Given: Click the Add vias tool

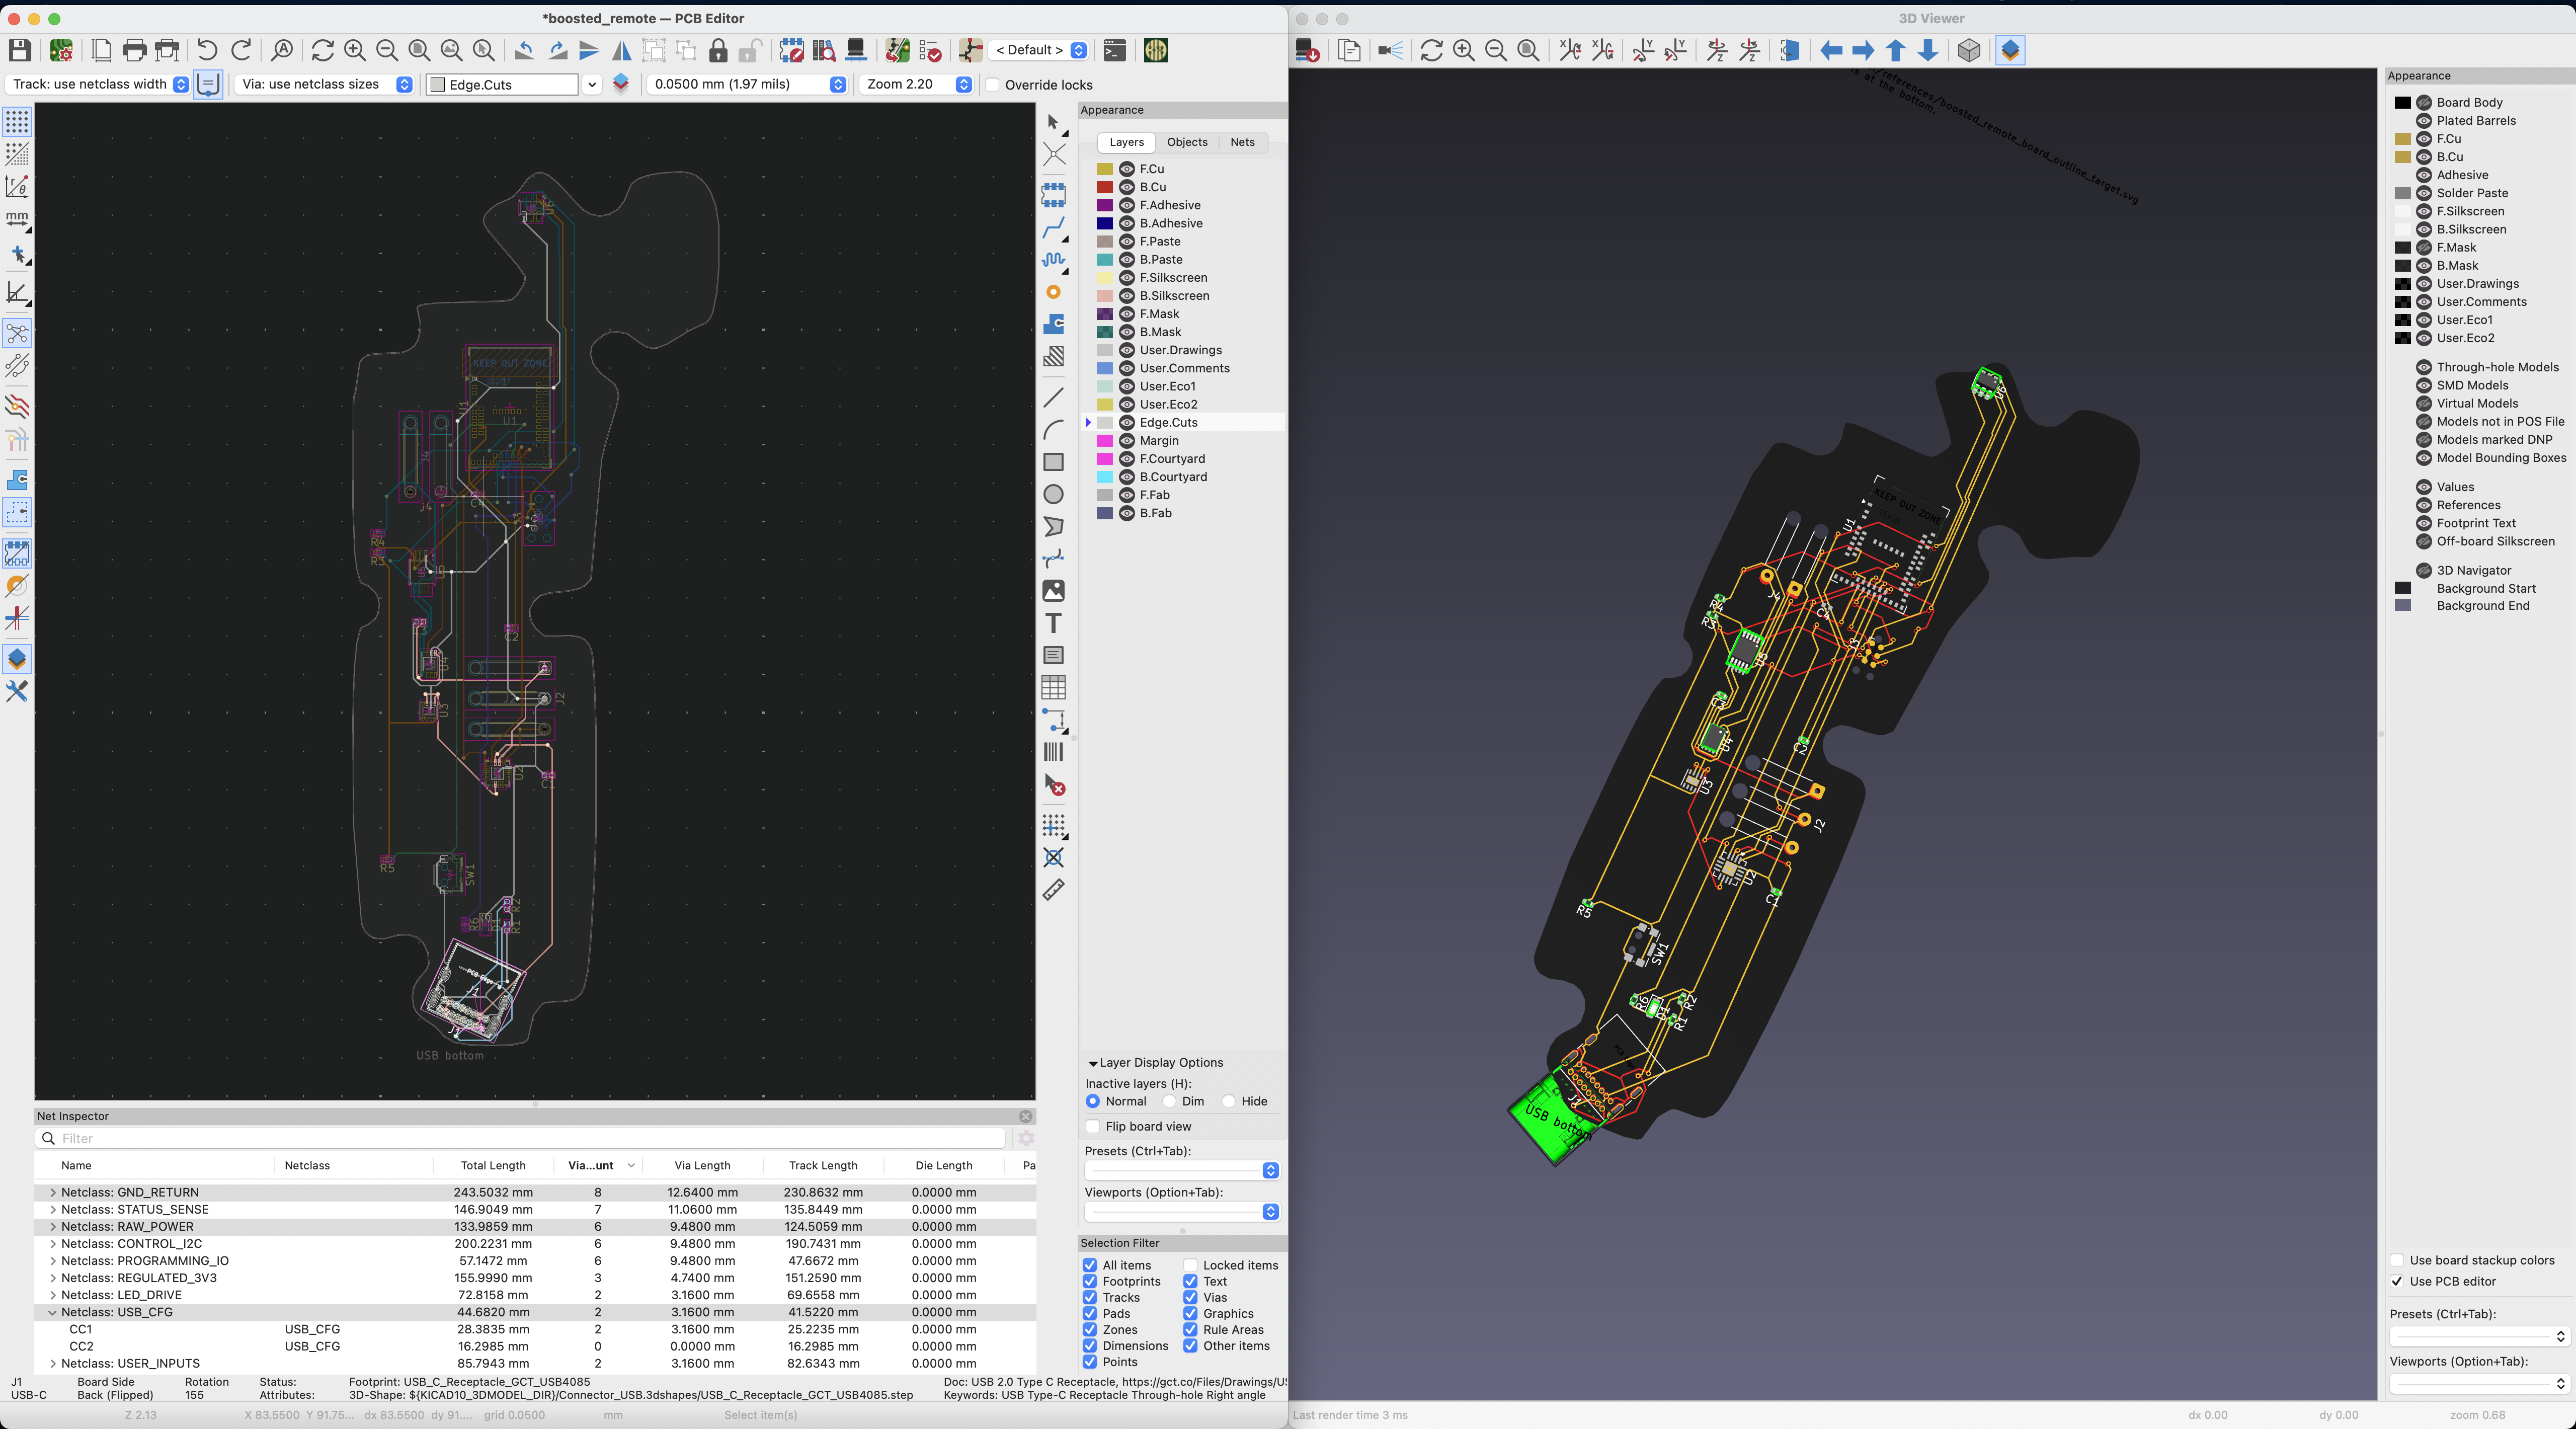Looking at the screenshot, I should (x=1053, y=292).
